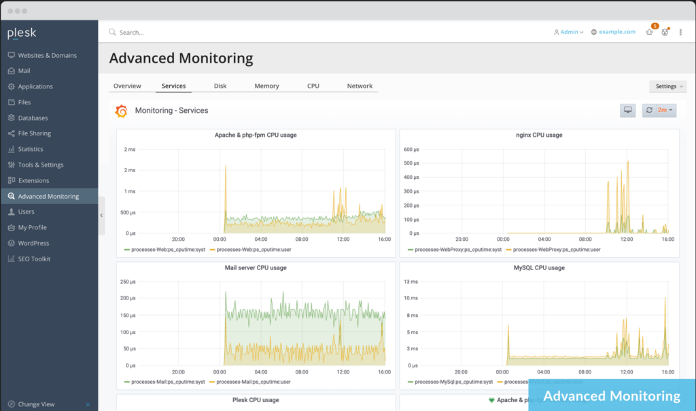Screen dimensions: 696x411
Task: Open the Extensions icon in sidebar
Action: coord(11,180)
